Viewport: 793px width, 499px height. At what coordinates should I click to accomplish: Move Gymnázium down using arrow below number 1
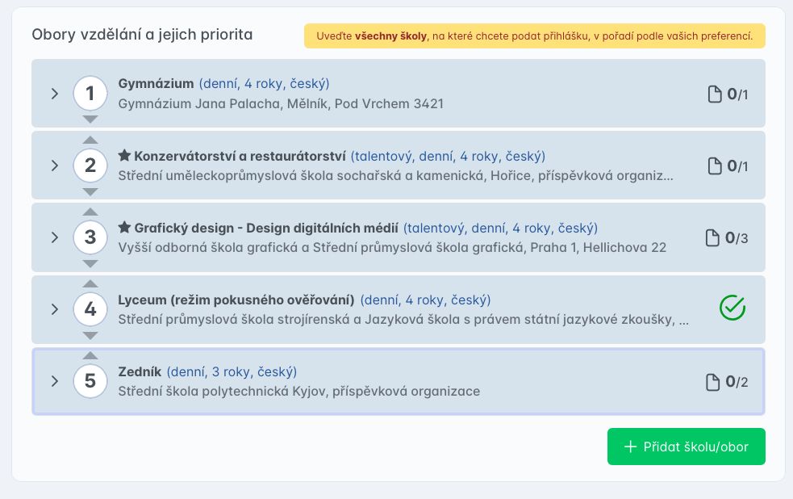(90, 120)
